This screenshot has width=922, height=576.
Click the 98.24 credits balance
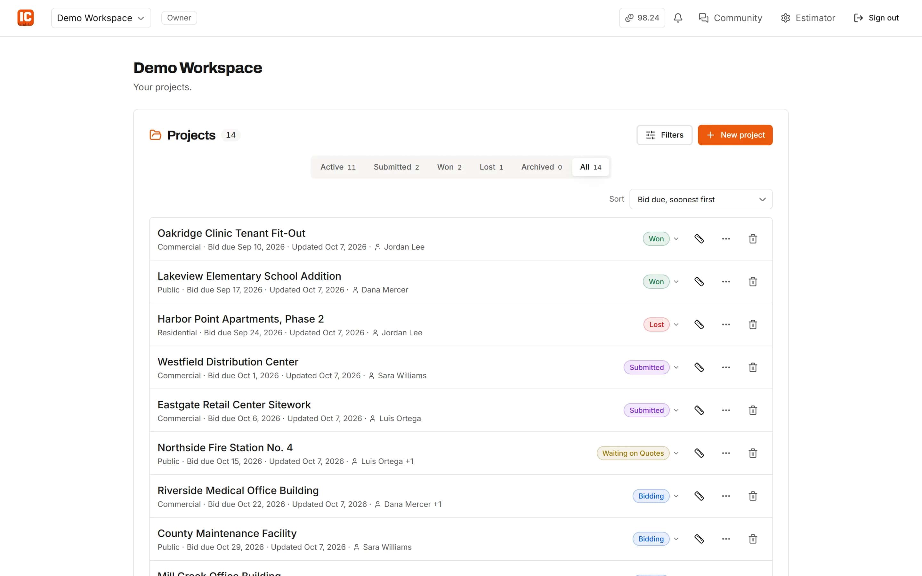642,18
